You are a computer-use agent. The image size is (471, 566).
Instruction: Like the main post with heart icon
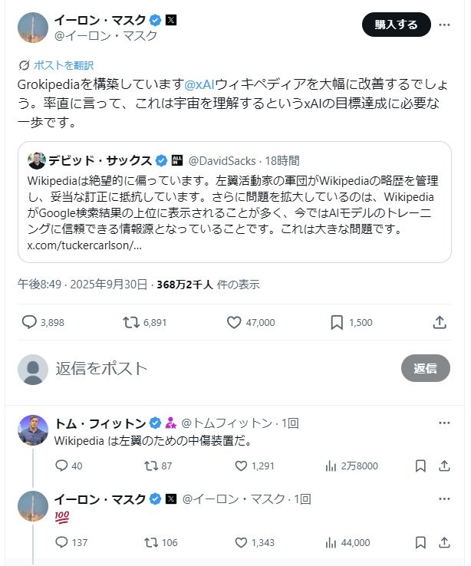[234, 323]
